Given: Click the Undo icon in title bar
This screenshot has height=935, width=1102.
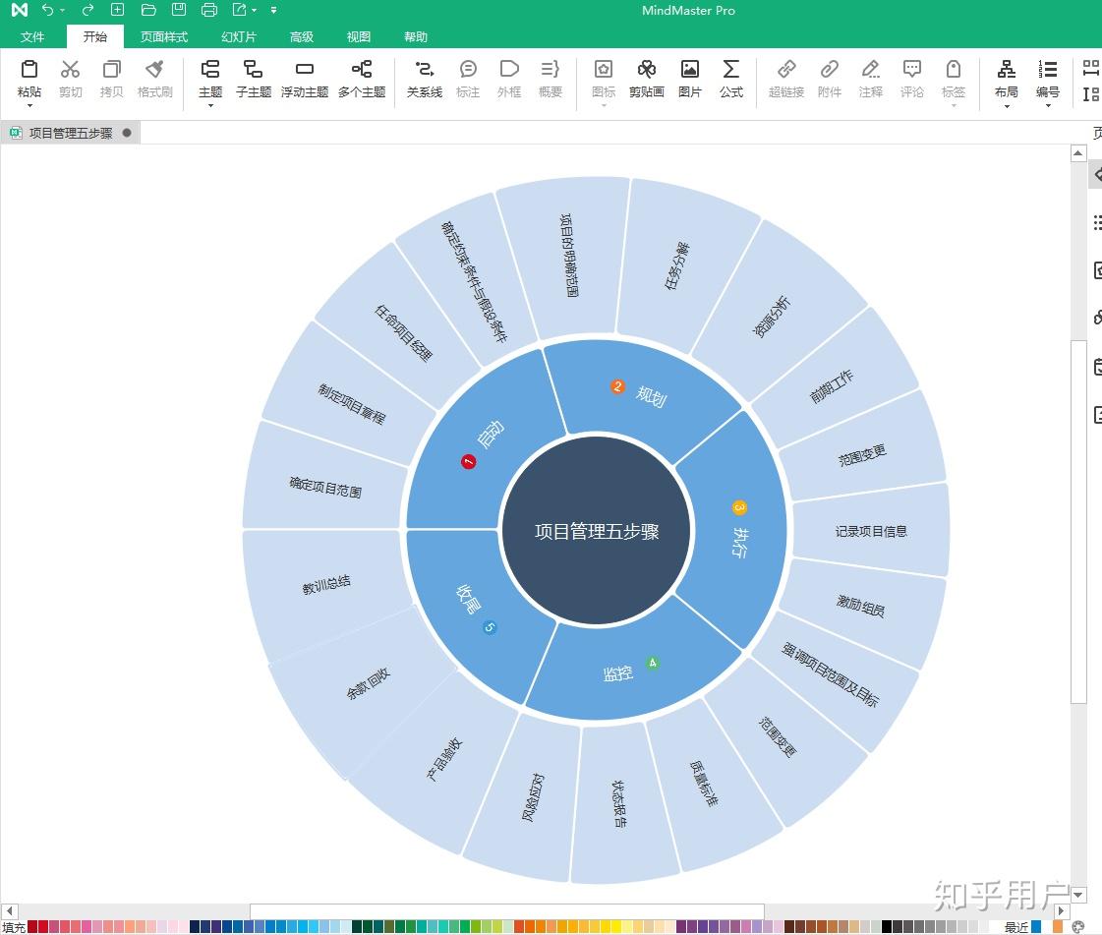Looking at the screenshot, I should [x=47, y=10].
